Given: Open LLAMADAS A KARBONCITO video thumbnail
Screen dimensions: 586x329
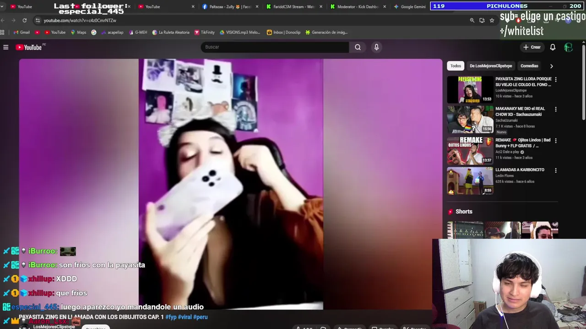Looking at the screenshot, I should [x=470, y=181].
